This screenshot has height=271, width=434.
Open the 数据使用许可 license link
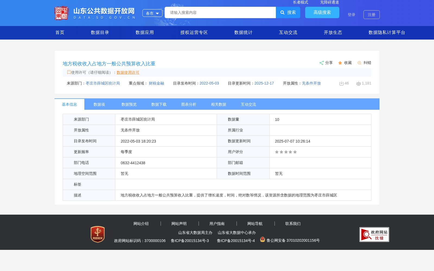[128, 72]
